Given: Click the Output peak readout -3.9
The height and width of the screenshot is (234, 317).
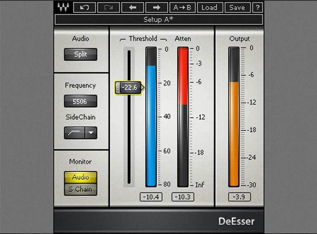Looking at the screenshot, I should 239,197.
